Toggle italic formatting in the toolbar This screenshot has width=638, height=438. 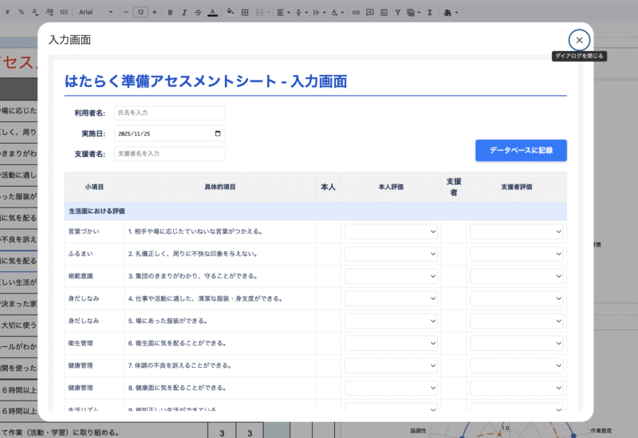tap(183, 13)
